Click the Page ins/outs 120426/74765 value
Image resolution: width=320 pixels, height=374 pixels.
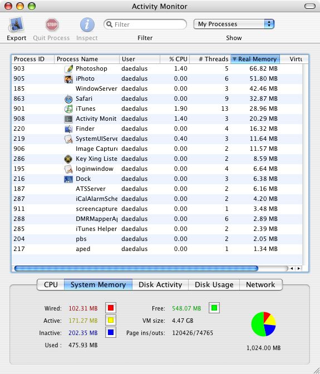pyautogui.click(x=193, y=333)
